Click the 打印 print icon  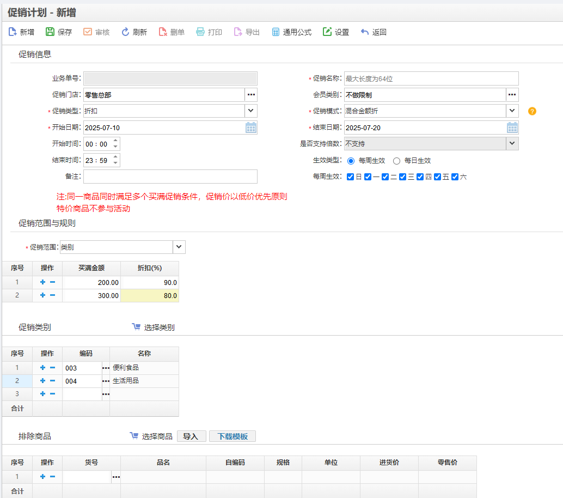pyautogui.click(x=200, y=32)
